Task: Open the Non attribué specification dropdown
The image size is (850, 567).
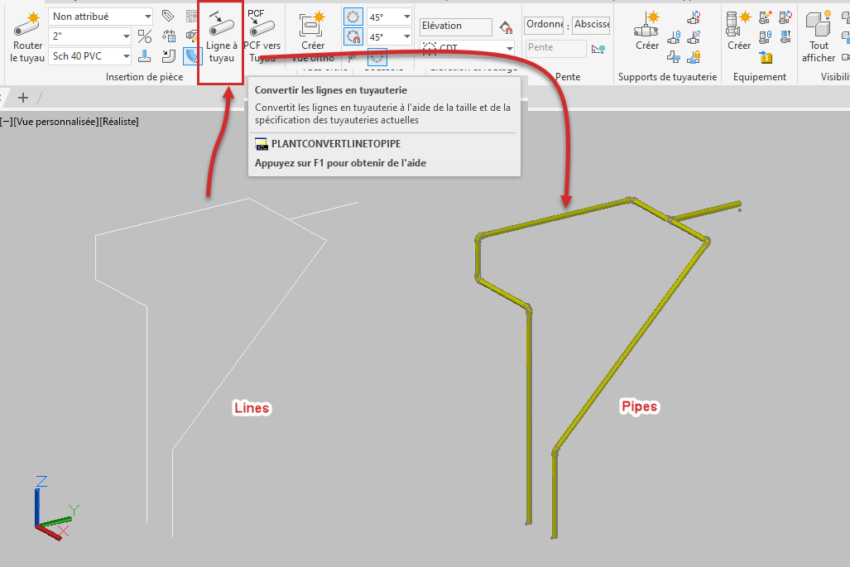Action: (99, 15)
